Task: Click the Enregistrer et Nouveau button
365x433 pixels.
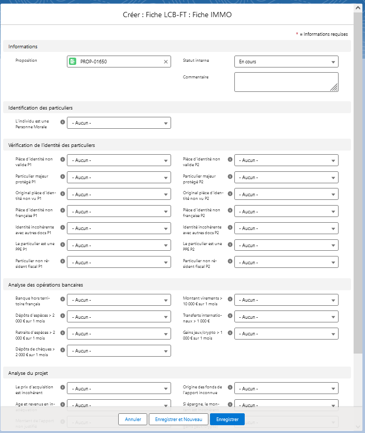Action: (x=179, y=419)
